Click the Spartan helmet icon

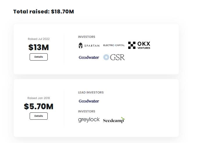pyautogui.click(x=81, y=45)
